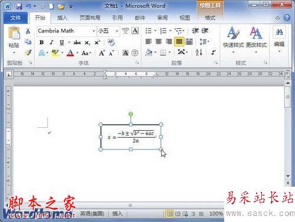295x222 pixels.
Task: Align text left
Action: tap(149, 41)
